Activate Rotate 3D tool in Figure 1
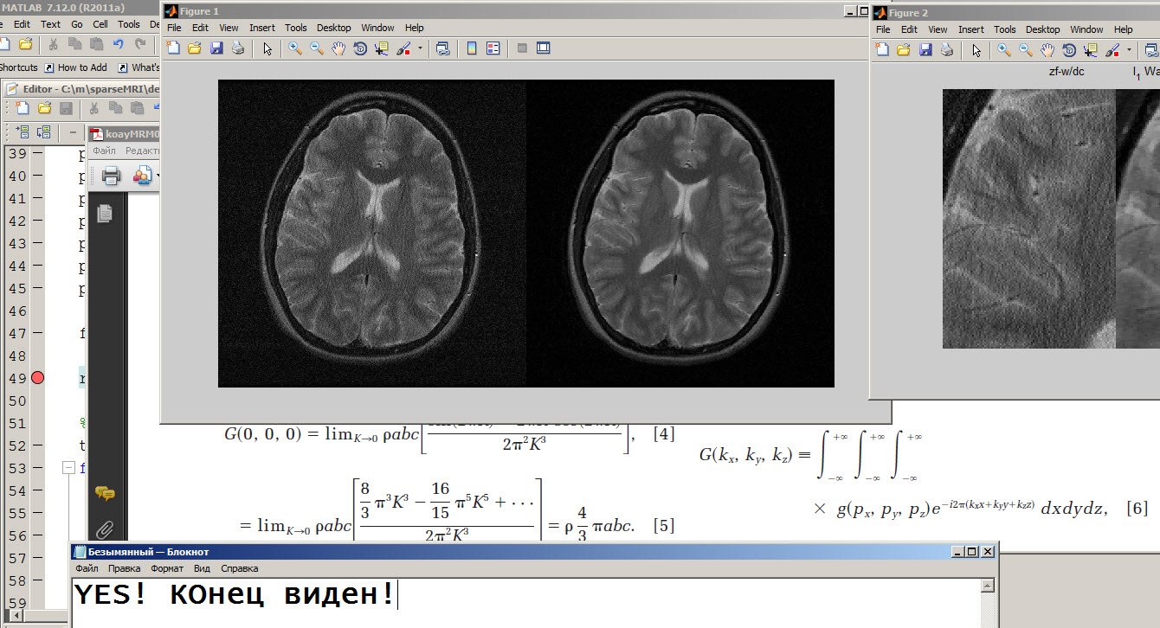This screenshot has height=628, width=1160. [x=360, y=48]
